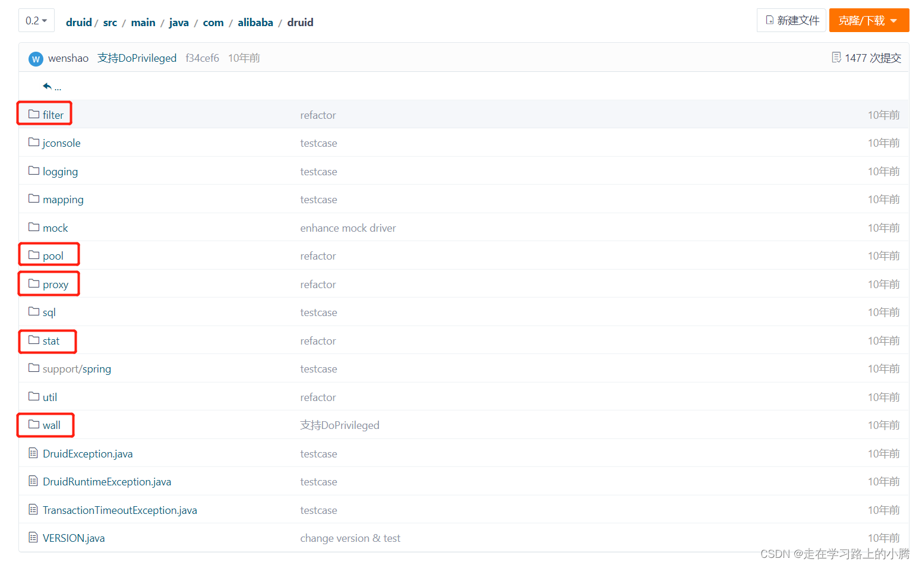Expand the orange 克隆/下载 dropdown button

pyautogui.click(x=869, y=20)
